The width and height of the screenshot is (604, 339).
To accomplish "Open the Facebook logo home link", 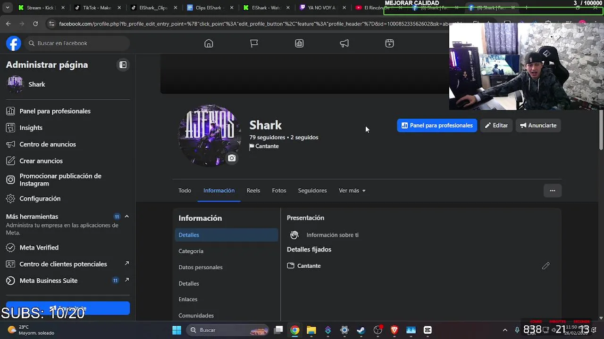I will point(13,43).
